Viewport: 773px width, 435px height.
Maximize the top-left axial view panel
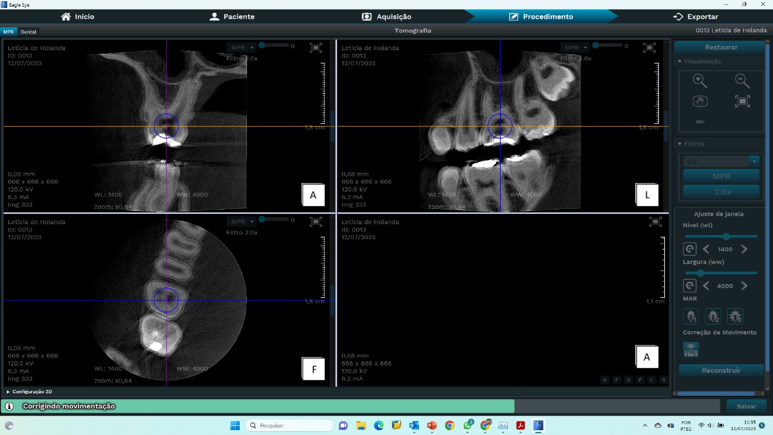315,48
